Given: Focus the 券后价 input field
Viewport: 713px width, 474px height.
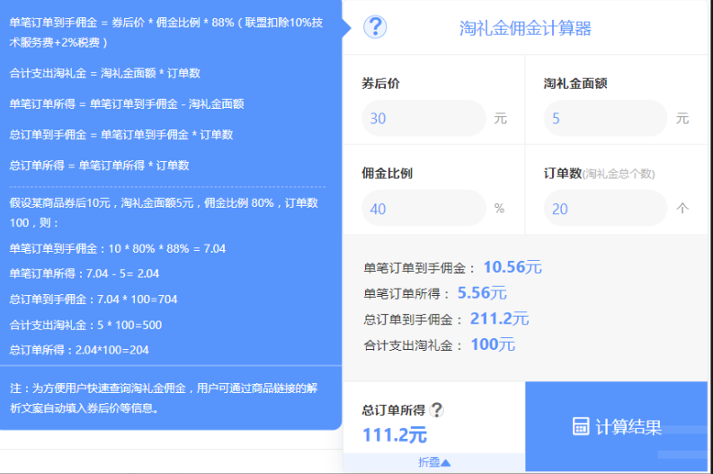Looking at the screenshot, I should coord(423,118).
